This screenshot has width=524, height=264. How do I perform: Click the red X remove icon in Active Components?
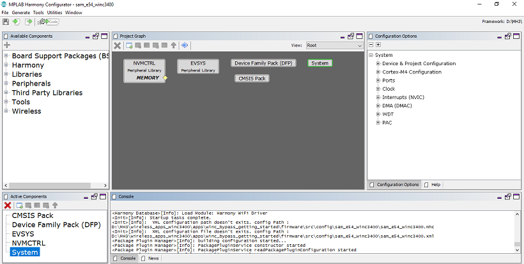[x=8, y=206]
